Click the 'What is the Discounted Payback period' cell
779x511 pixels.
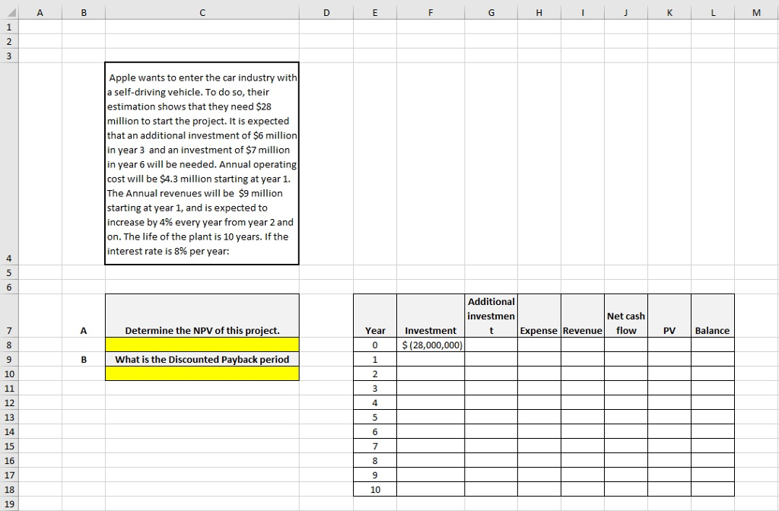tap(202, 359)
